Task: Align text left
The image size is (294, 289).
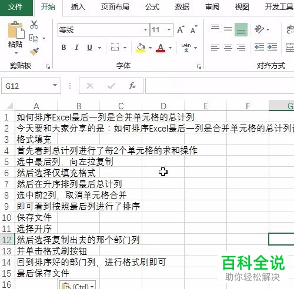Action: coord(215,48)
